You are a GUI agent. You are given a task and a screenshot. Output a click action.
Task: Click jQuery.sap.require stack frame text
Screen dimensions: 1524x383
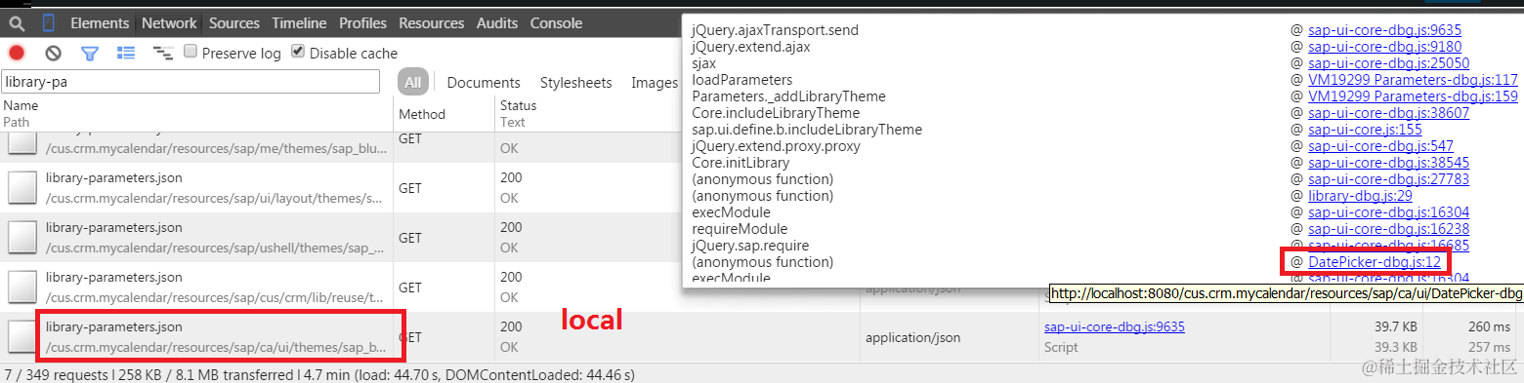point(750,246)
